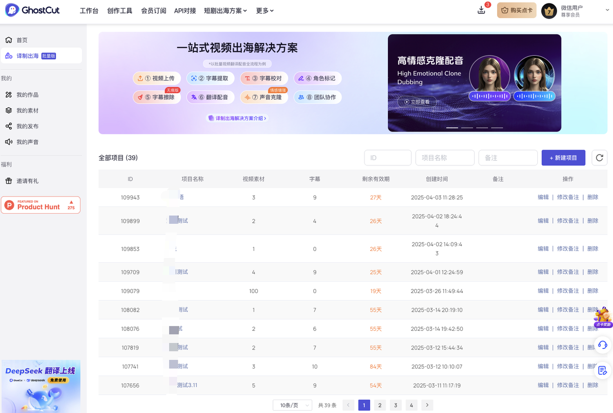Click the first banner carousel indicator
The height and width of the screenshot is (413, 613).
click(452, 128)
